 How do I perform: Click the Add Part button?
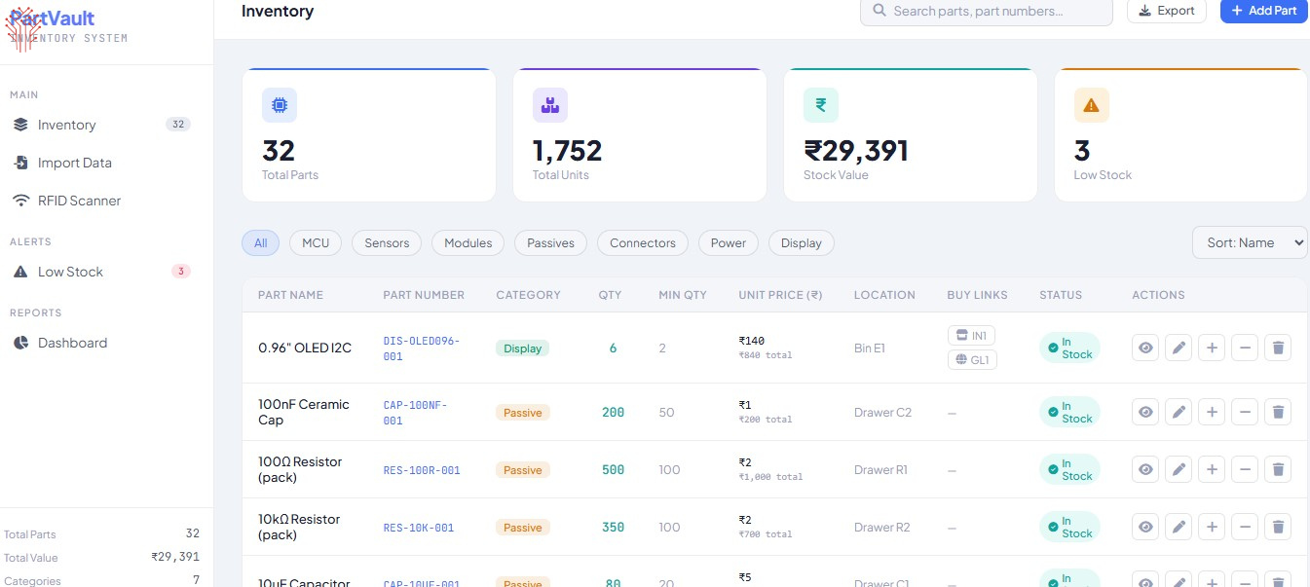(1263, 11)
